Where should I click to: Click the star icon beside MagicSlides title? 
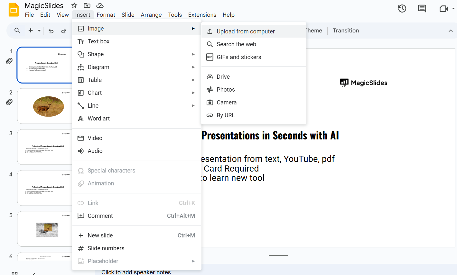pos(74,5)
